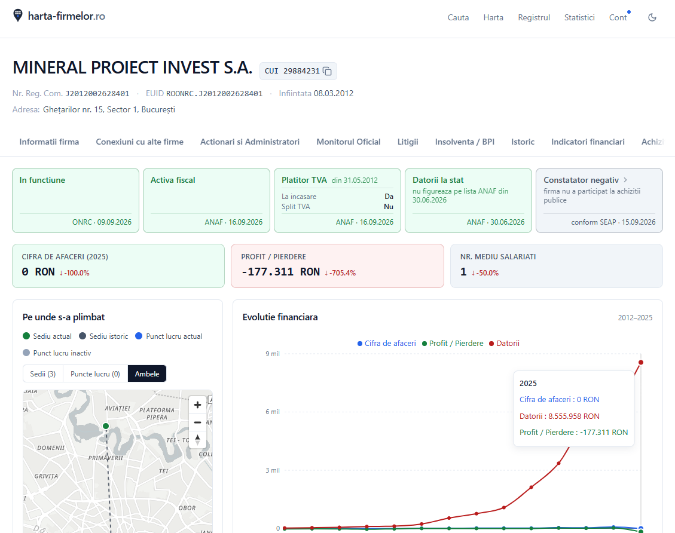Open Monitorul Oficial tab
The width and height of the screenshot is (675, 533).
(x=349, y=142)
